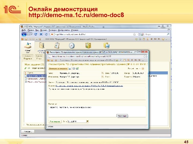Open the clock section icon
The image size is (193, 144).
point(72,46)
